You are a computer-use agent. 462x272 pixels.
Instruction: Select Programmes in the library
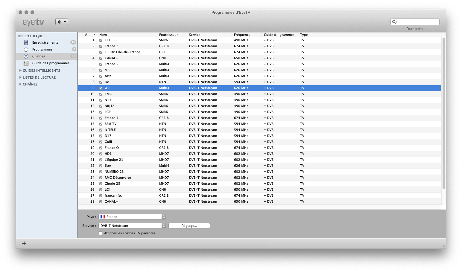[x=47, y=49]
